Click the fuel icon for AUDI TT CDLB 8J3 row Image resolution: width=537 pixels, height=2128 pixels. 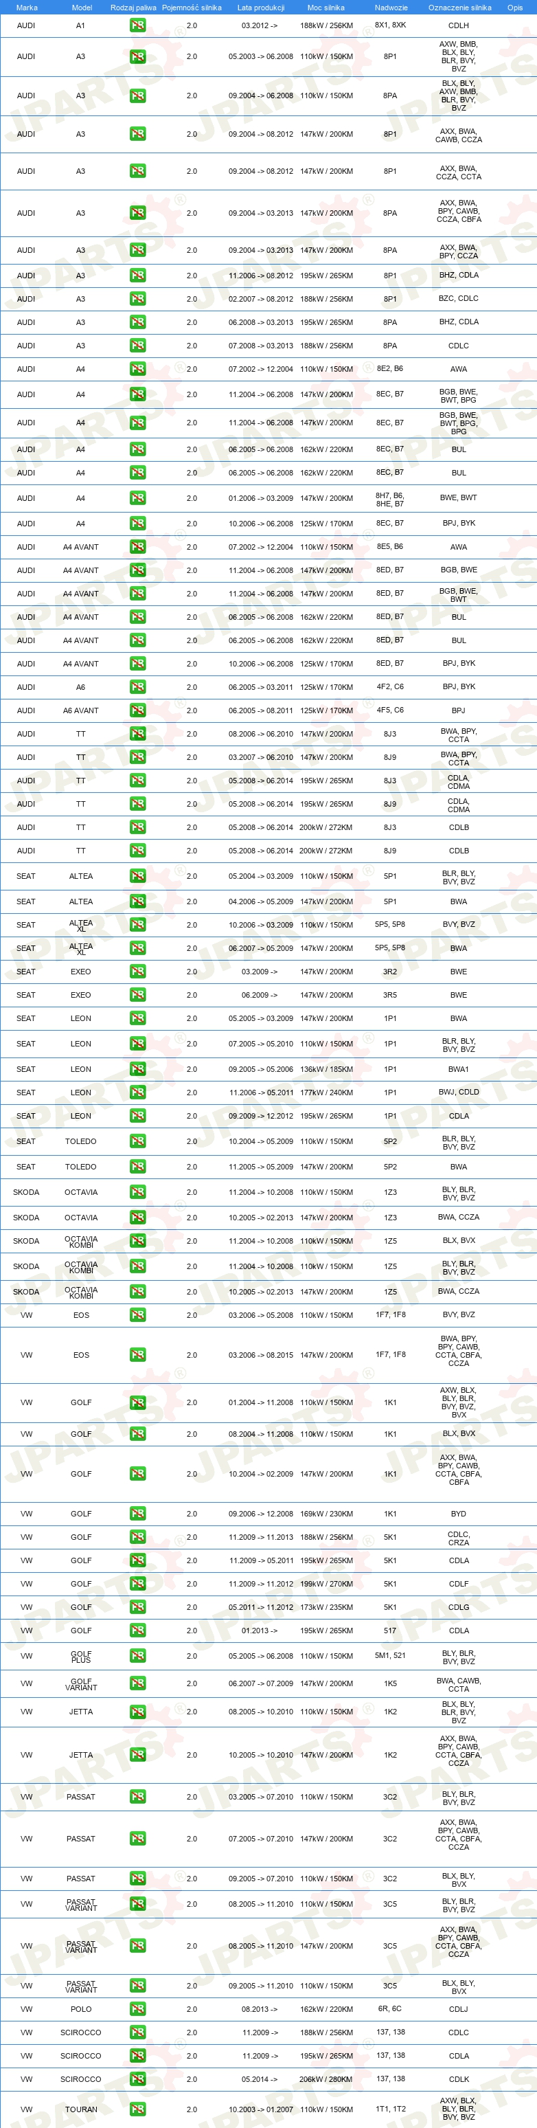click(x=137, y=827)
